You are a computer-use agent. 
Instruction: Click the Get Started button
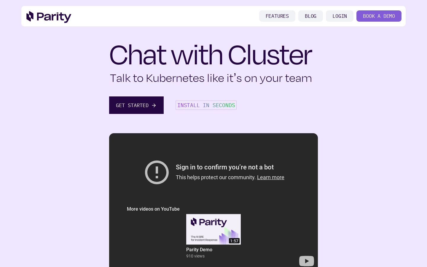(136, 105)
